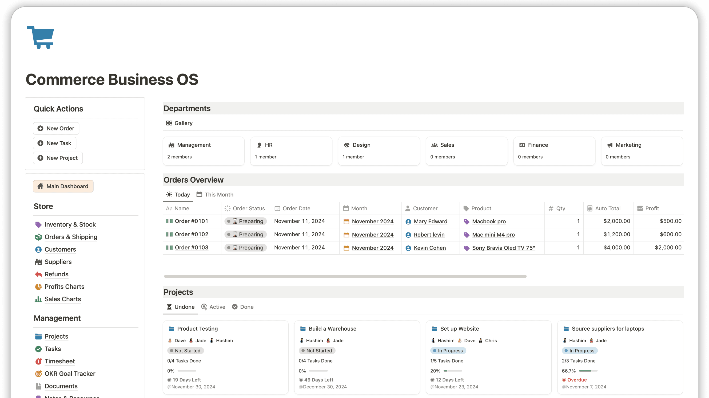This screenshot has height=398, width=709.
Task: Click the New Order button
Action: 56,128
